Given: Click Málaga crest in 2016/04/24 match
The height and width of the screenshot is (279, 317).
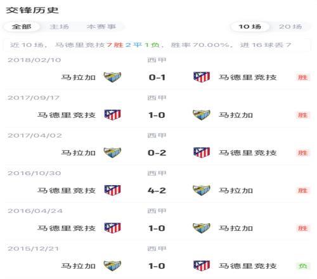Looking at the screenshot, I should 202,228.
